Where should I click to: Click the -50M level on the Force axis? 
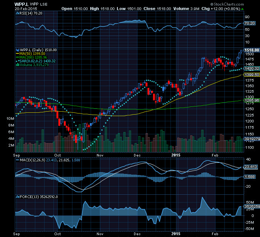click(249, 229)
